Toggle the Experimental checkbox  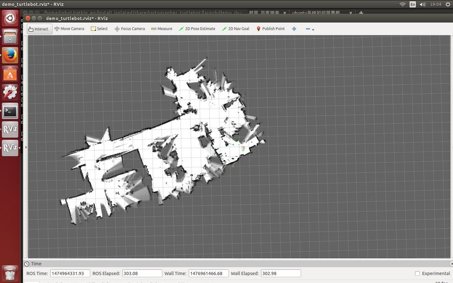point(418,273)
